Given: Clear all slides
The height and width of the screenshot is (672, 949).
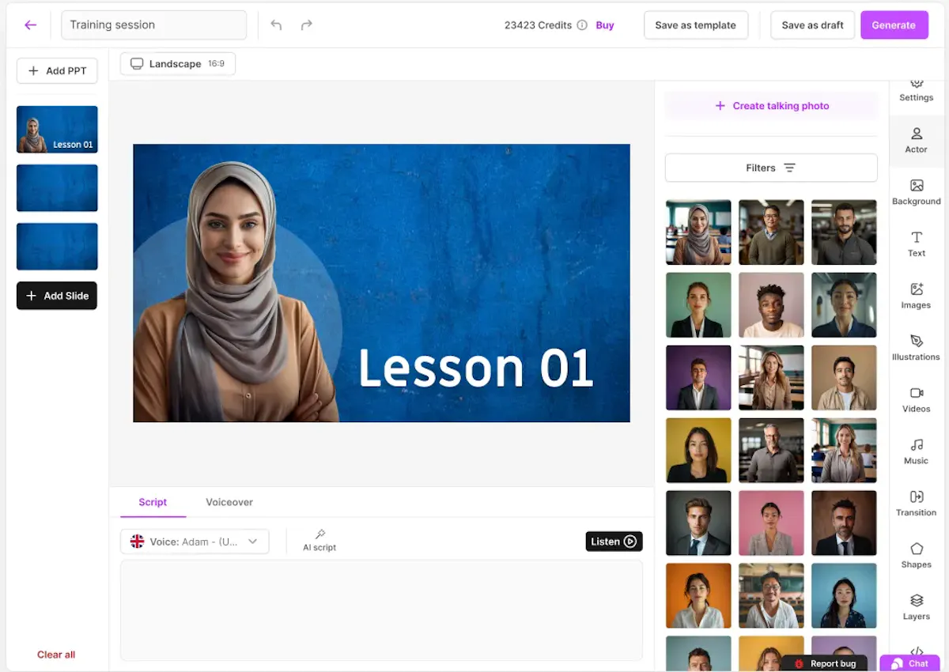Looking at the screenshot, I should pyautogui.click(x=56, y=655).
